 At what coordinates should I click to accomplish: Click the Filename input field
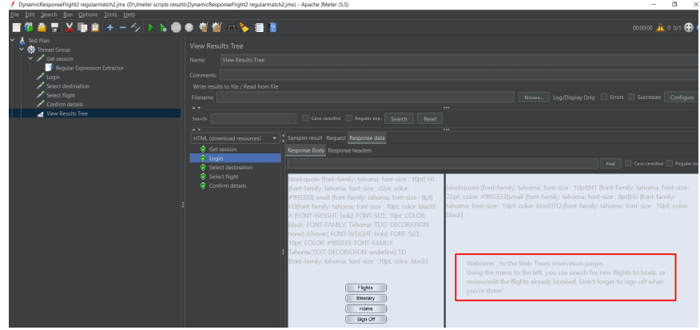point(365,97)
